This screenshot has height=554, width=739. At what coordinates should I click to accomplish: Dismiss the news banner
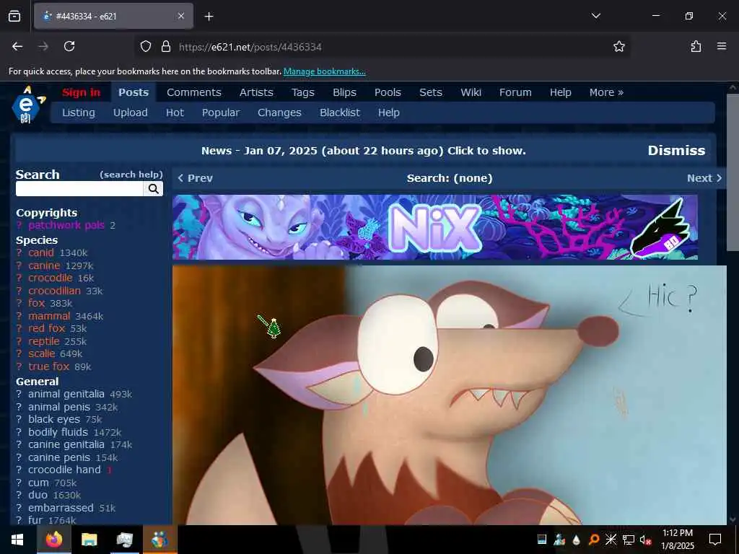coord(676,150)
